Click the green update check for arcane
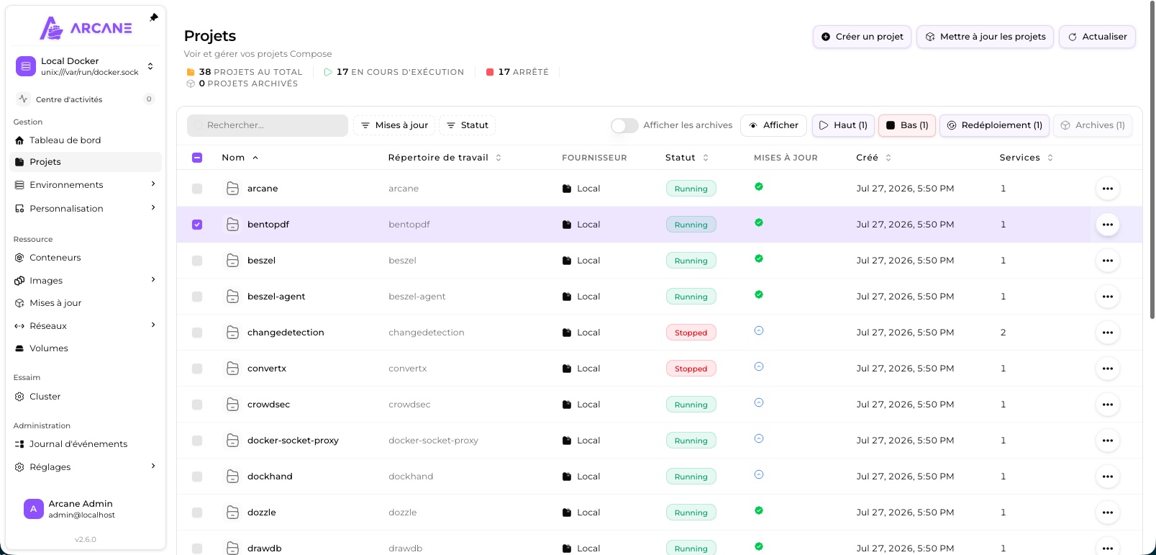The width and height of the screenshot is (1156, 555). tap(759, 186)
